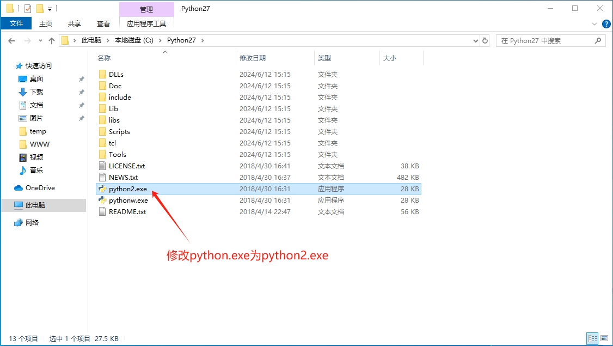Switch to the 共享 ribbon tab
613x346 pixels.
(x=74, y=23)
